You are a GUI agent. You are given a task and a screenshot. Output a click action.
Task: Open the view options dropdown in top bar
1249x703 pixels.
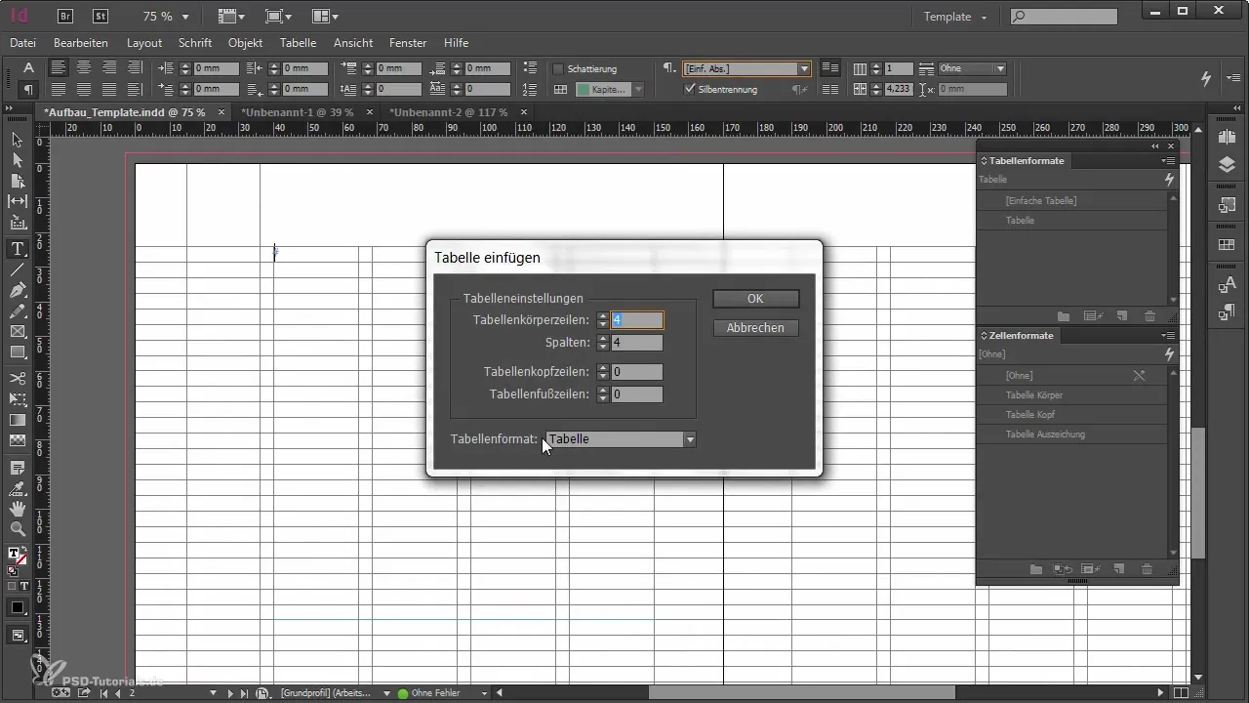click(x=231, y=17)
